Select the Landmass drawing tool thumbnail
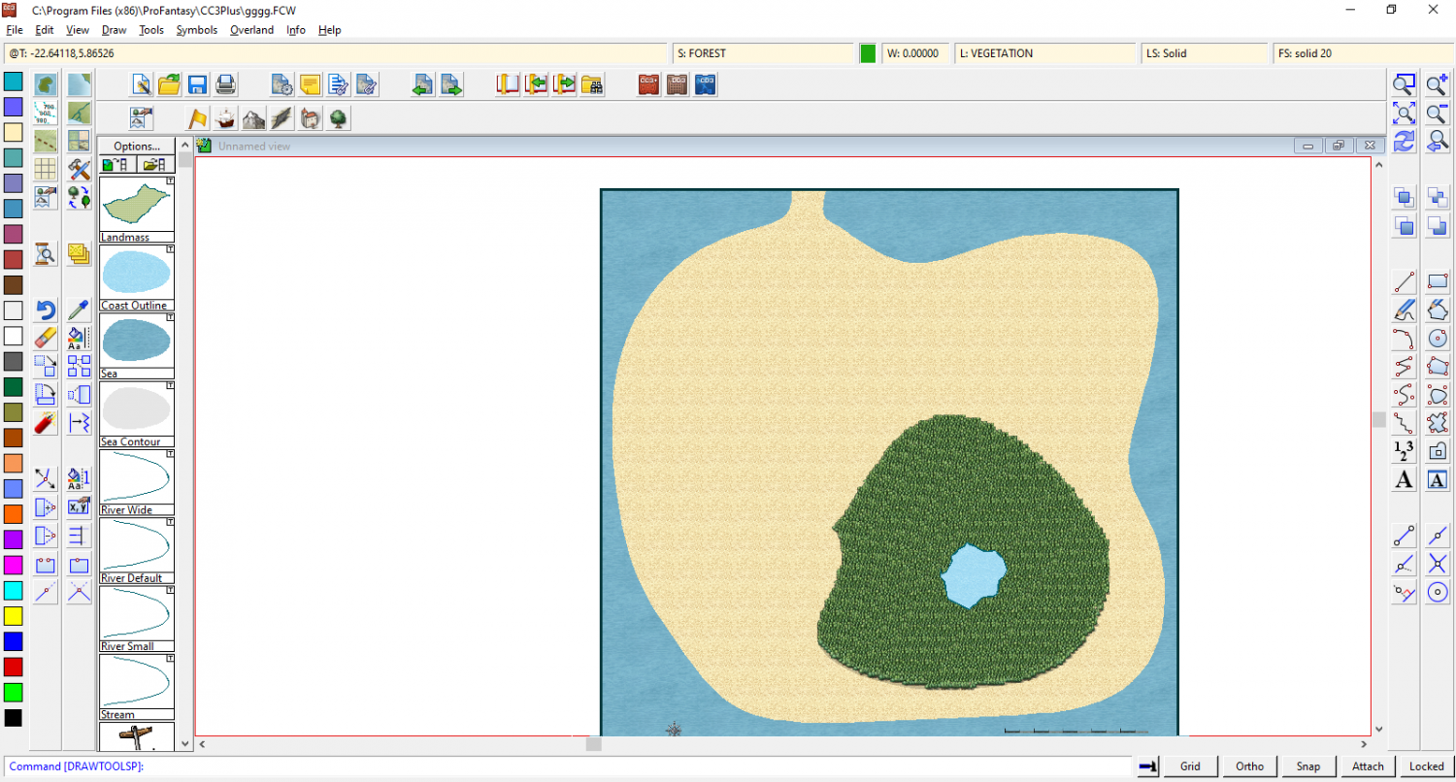Viewport: 1456px width, 782px height. coord(137,209)
